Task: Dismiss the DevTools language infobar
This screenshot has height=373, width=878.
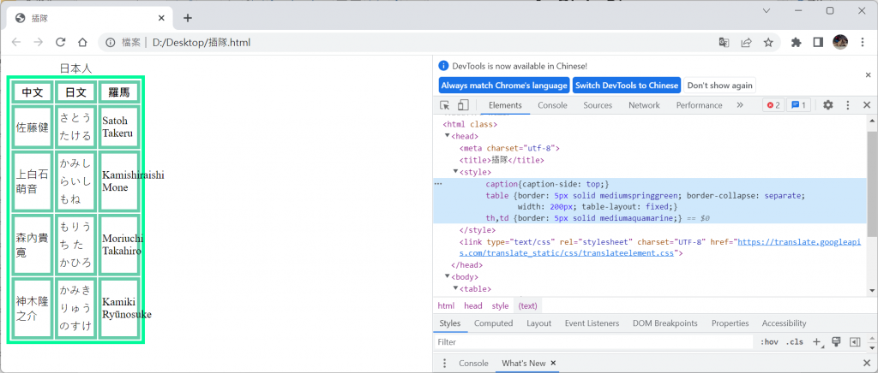Action: (869, 74)
